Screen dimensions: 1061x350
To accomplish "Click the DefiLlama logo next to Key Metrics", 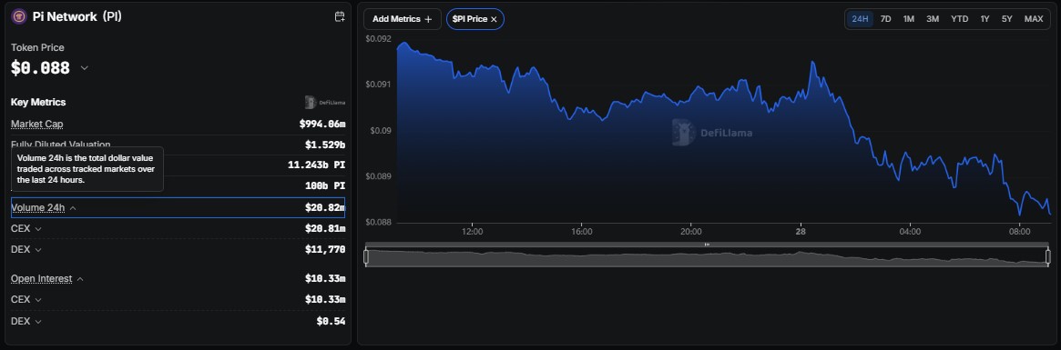I will pos(325,102).
